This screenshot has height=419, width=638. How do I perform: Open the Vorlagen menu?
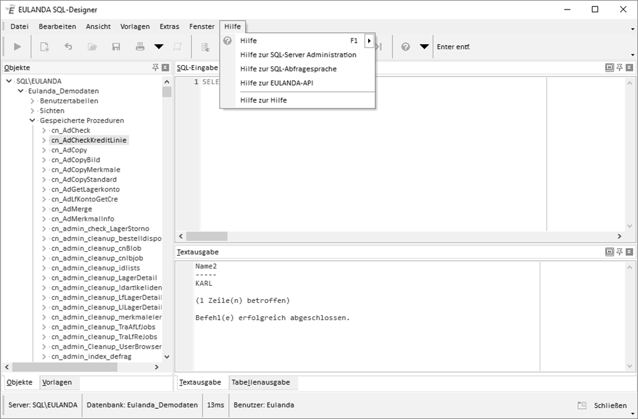[135, 26]
